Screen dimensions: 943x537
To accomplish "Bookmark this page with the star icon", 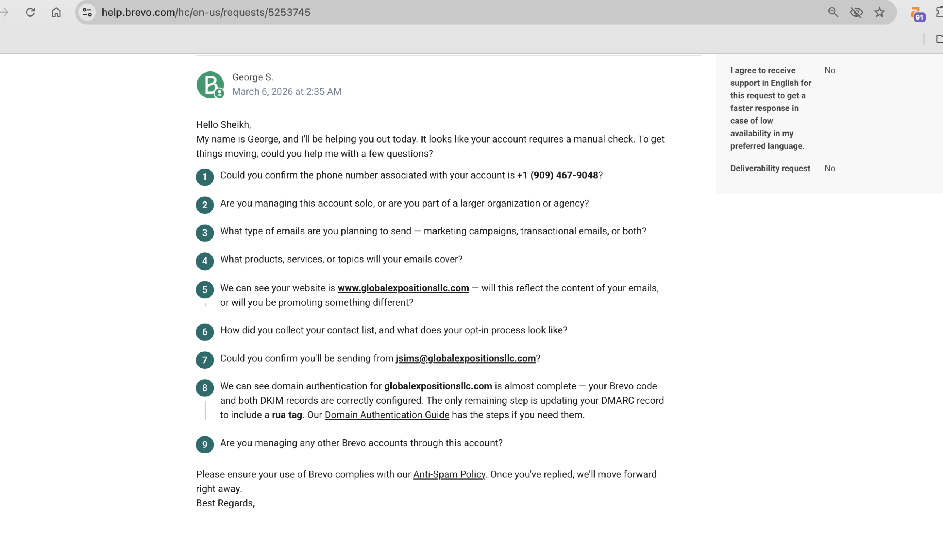I will click(x=879, y=13).
